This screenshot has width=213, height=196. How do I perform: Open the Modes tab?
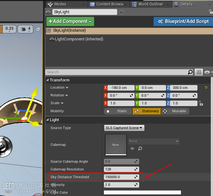pos(66,4)
